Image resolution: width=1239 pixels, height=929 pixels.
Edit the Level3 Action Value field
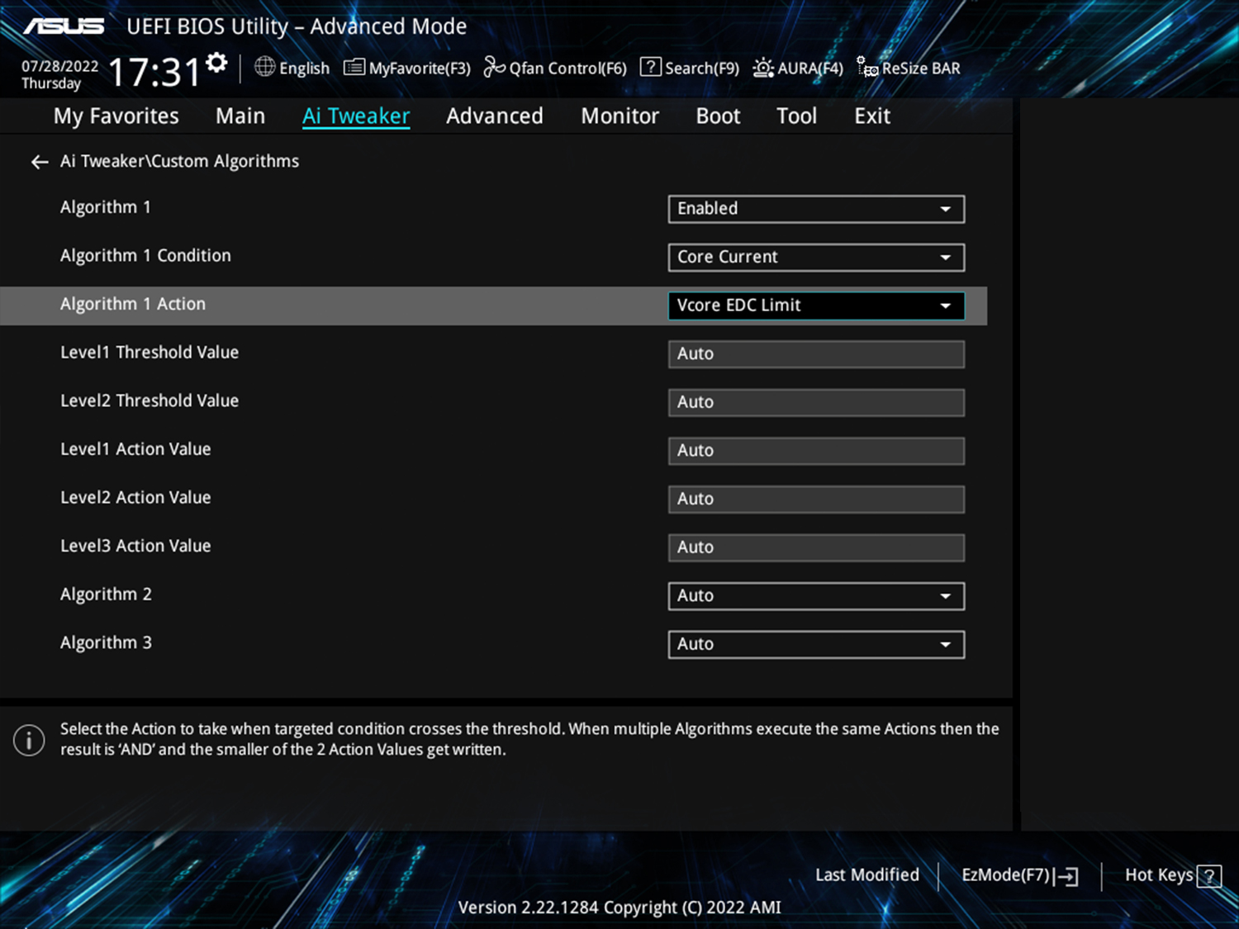click(x=816, y=547)
